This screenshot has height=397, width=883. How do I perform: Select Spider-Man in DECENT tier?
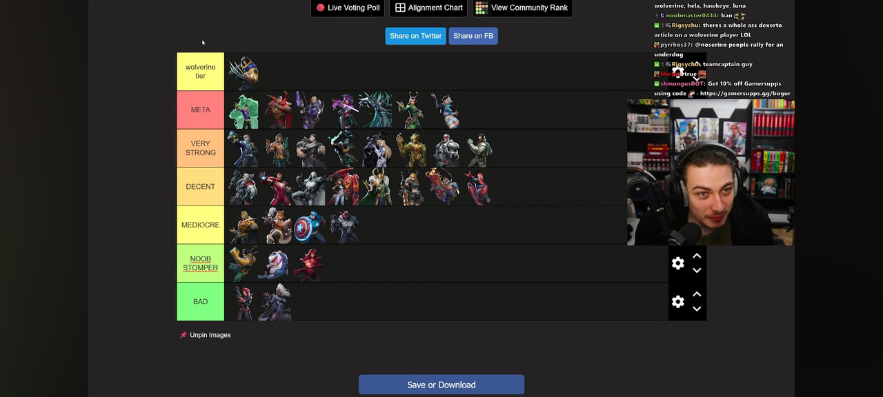[x=477, y=187]
